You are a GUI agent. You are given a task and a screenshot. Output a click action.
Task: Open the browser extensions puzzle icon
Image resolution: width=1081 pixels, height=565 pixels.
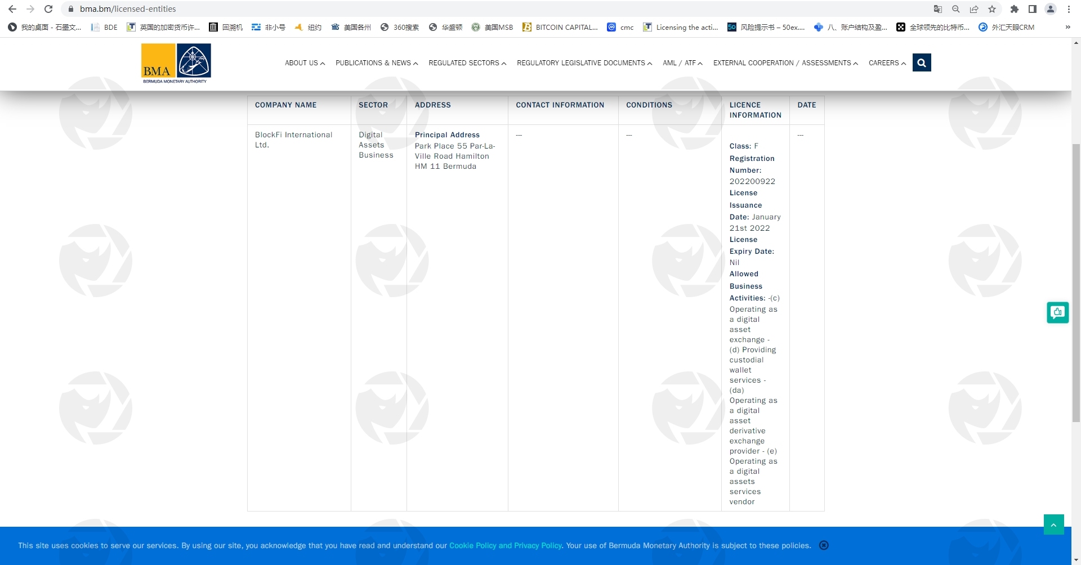point(1015,9)
